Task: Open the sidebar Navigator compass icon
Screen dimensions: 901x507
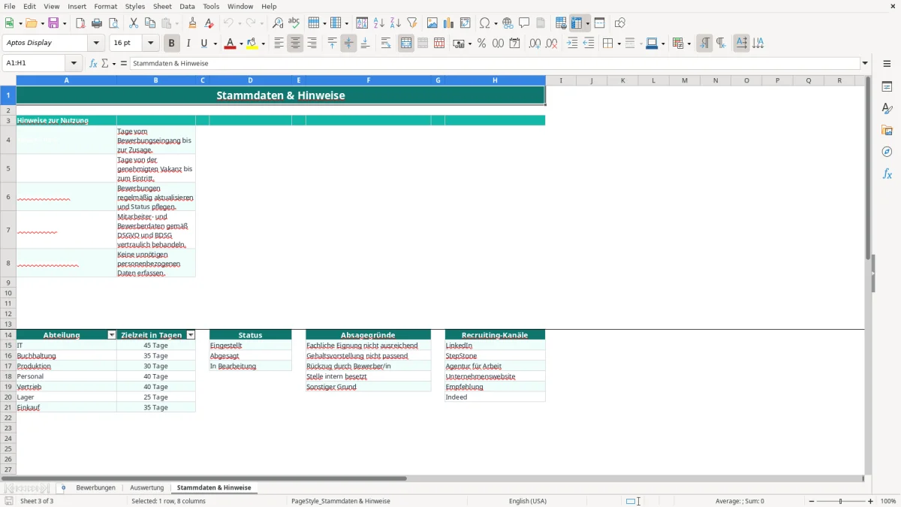Action: [887, 152]
